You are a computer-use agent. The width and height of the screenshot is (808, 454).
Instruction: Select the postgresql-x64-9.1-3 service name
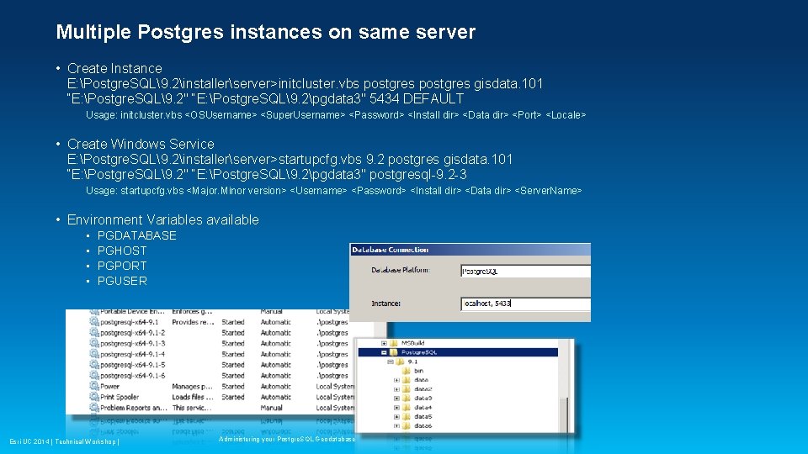click(x=132, y=343)
